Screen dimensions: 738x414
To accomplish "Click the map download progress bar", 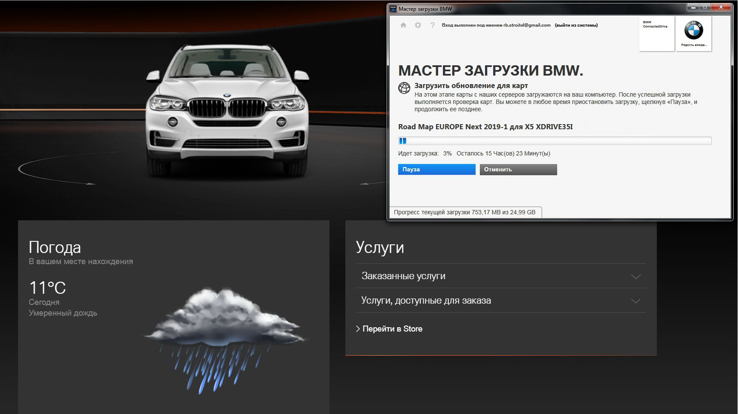I will [555, 141].
